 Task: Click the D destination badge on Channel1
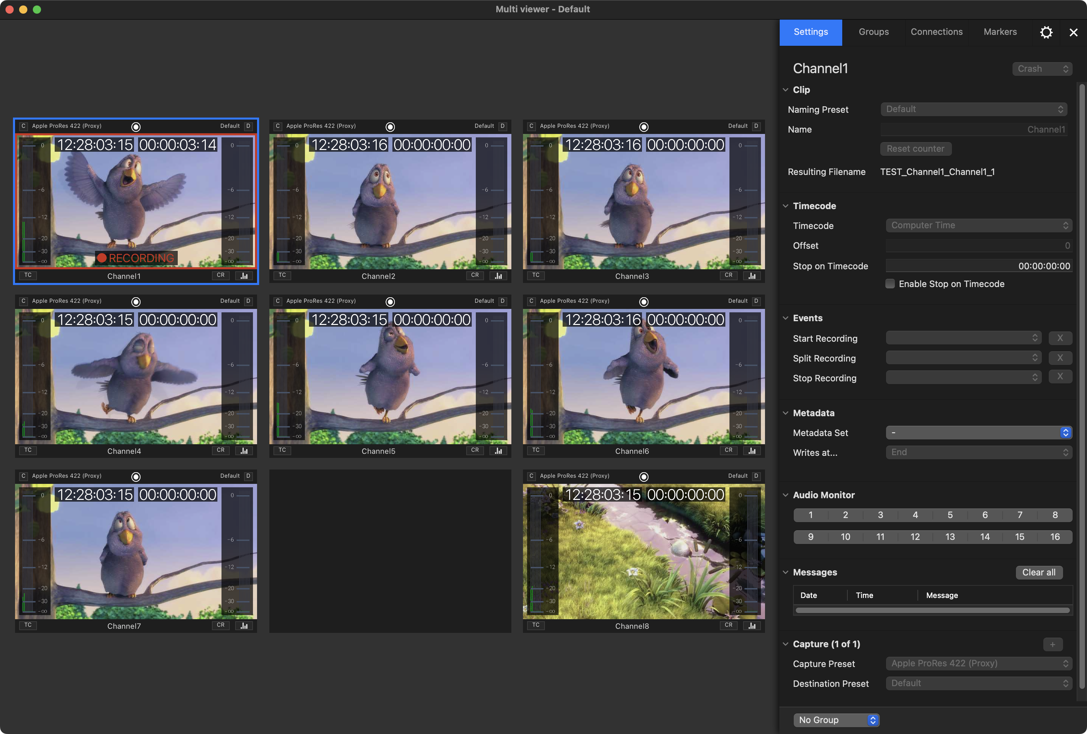[x=249, y=126]
